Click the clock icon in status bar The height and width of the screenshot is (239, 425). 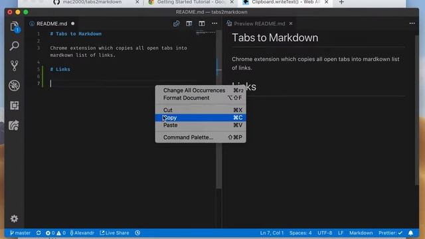[137, 233]
